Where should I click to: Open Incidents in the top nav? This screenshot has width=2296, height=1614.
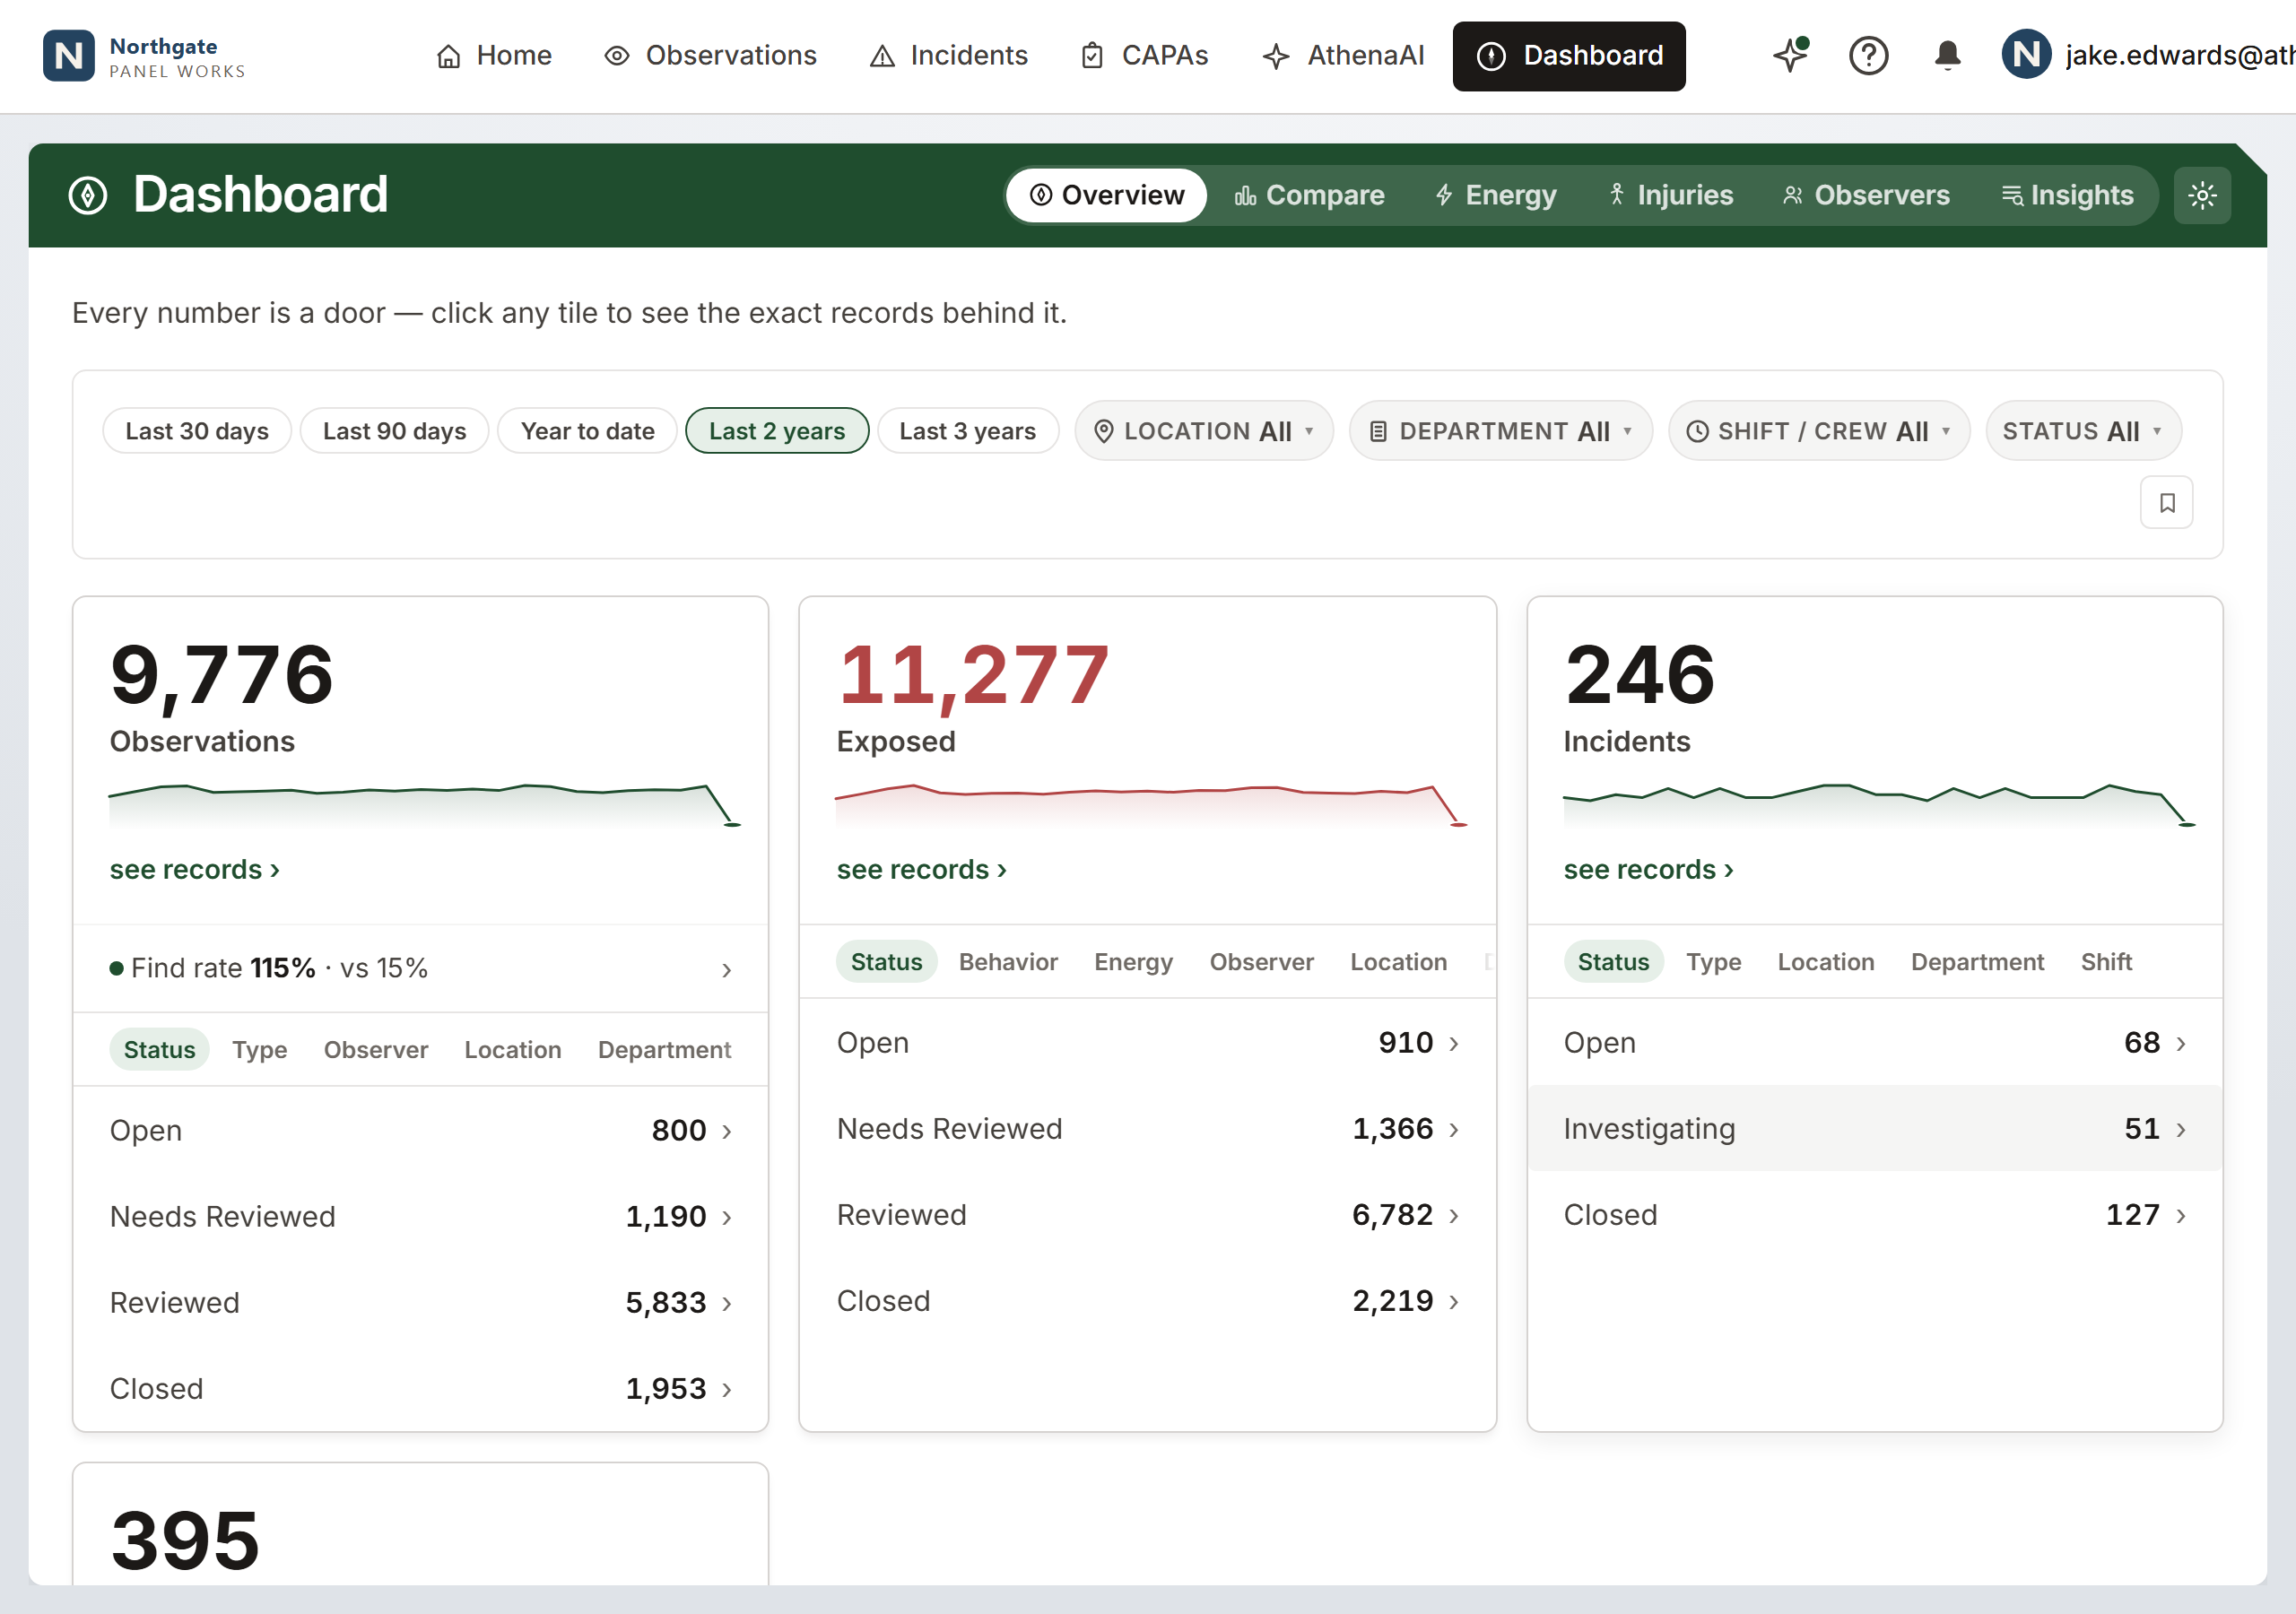[x=949, y=56]
